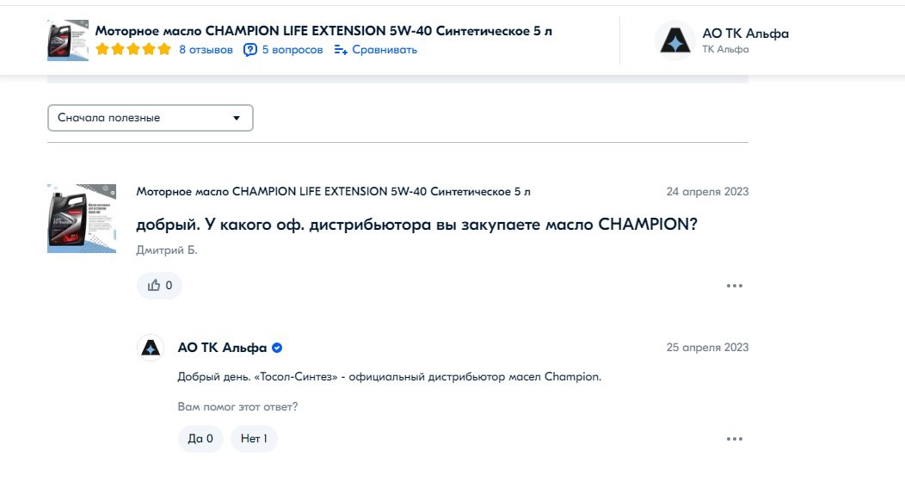Viewport: 905px width, 488px height.
Task: Click the АО ТК Альфа logo in the header
Action: pyautogui.click(x=674, y=40)
